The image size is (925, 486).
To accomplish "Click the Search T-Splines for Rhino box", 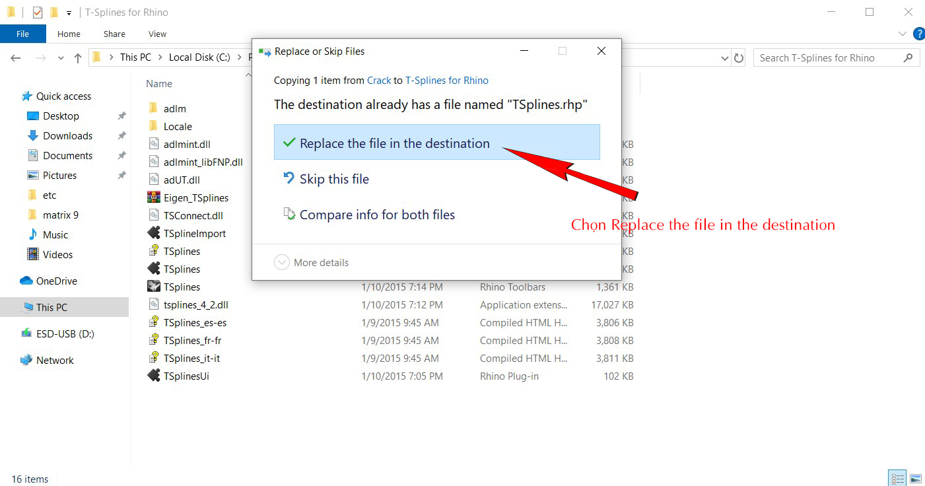I will [x=837, y=58].
